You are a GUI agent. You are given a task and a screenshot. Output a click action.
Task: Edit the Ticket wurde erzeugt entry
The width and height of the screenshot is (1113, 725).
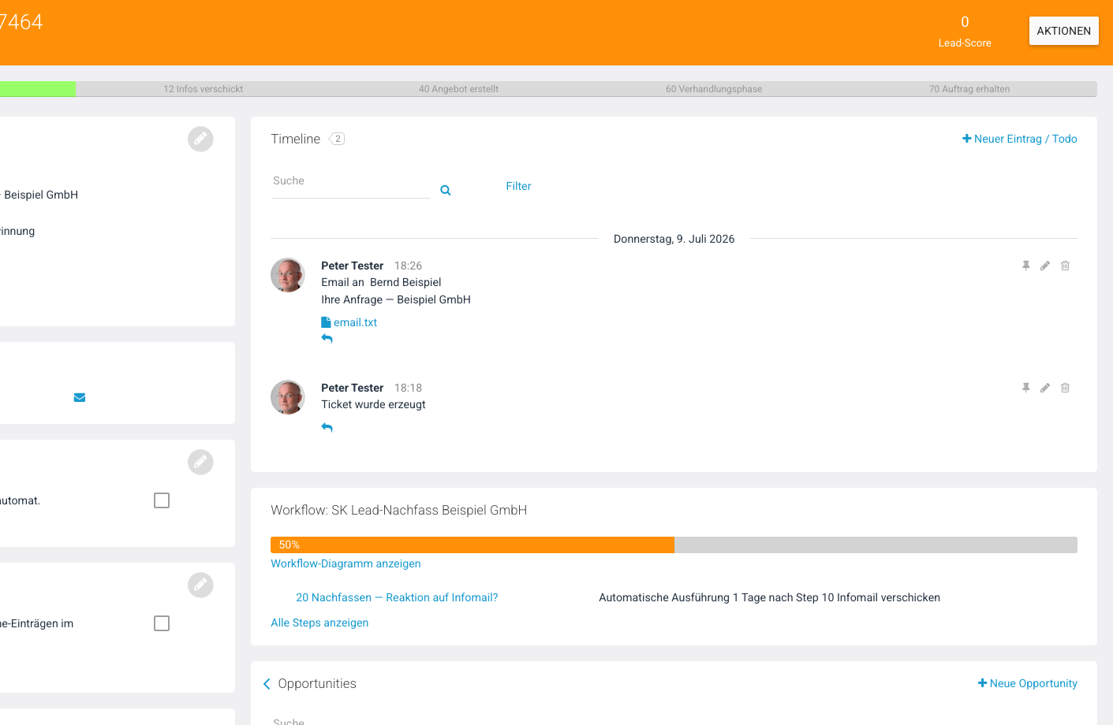point(1045,388)
